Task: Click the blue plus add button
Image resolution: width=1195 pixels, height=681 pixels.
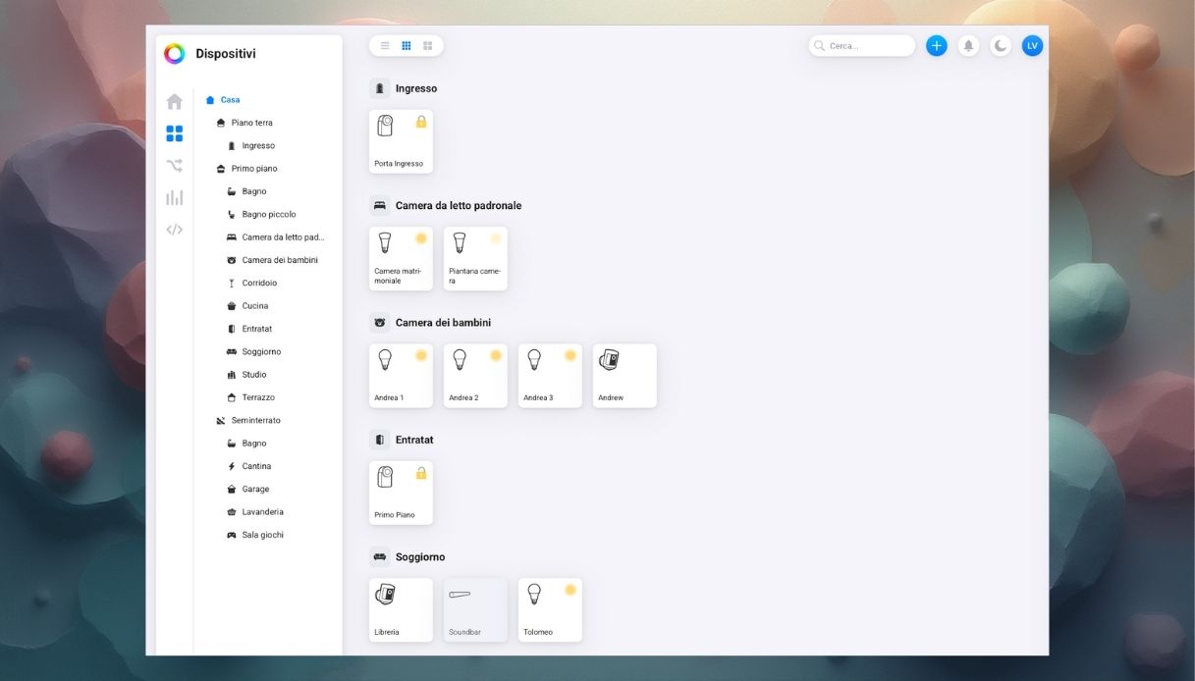Action: click(x=937, y=46)
